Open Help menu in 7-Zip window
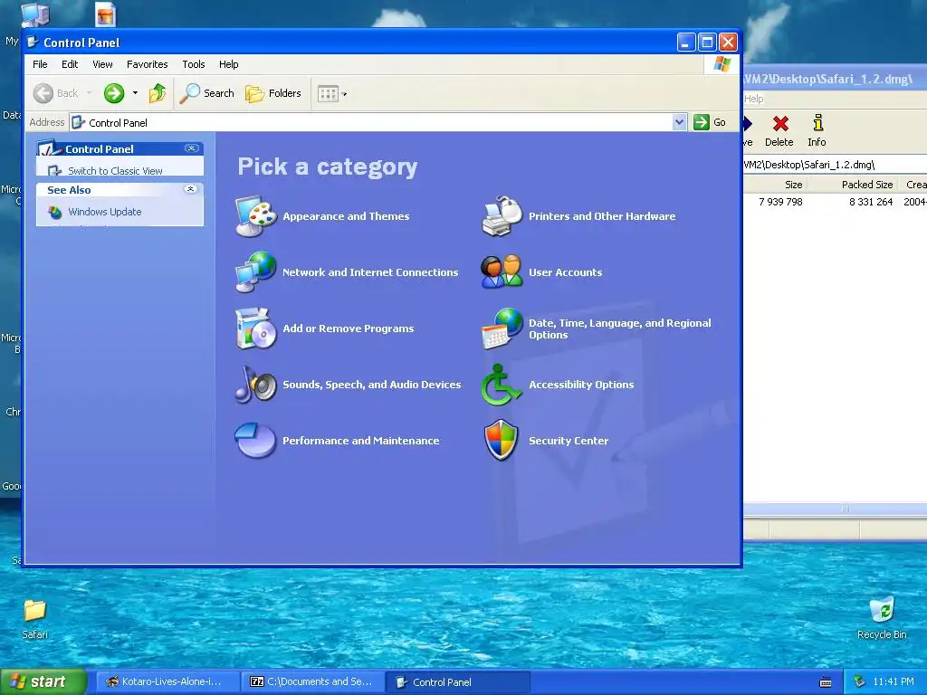 point(753,99)
